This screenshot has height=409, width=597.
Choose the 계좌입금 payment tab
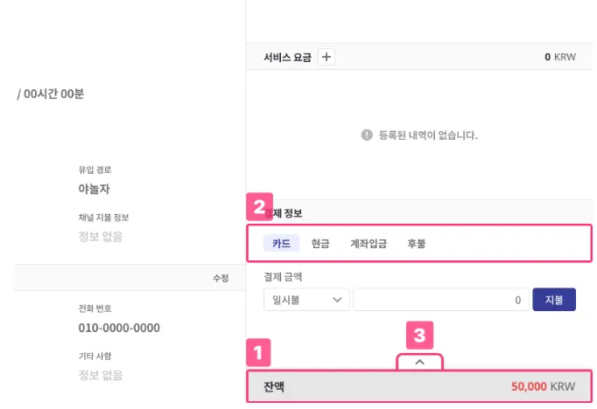pyautogui.click(x=368, y=244)
